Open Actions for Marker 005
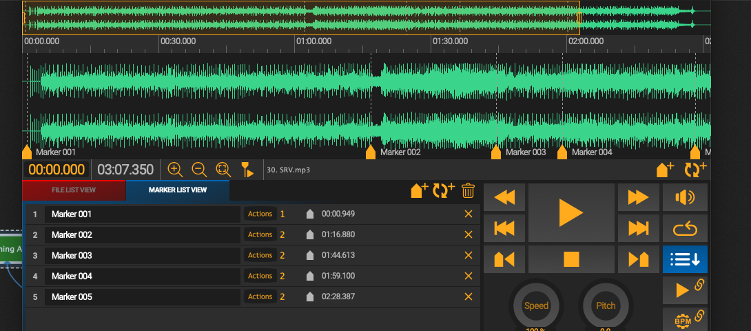 point(260,297)
